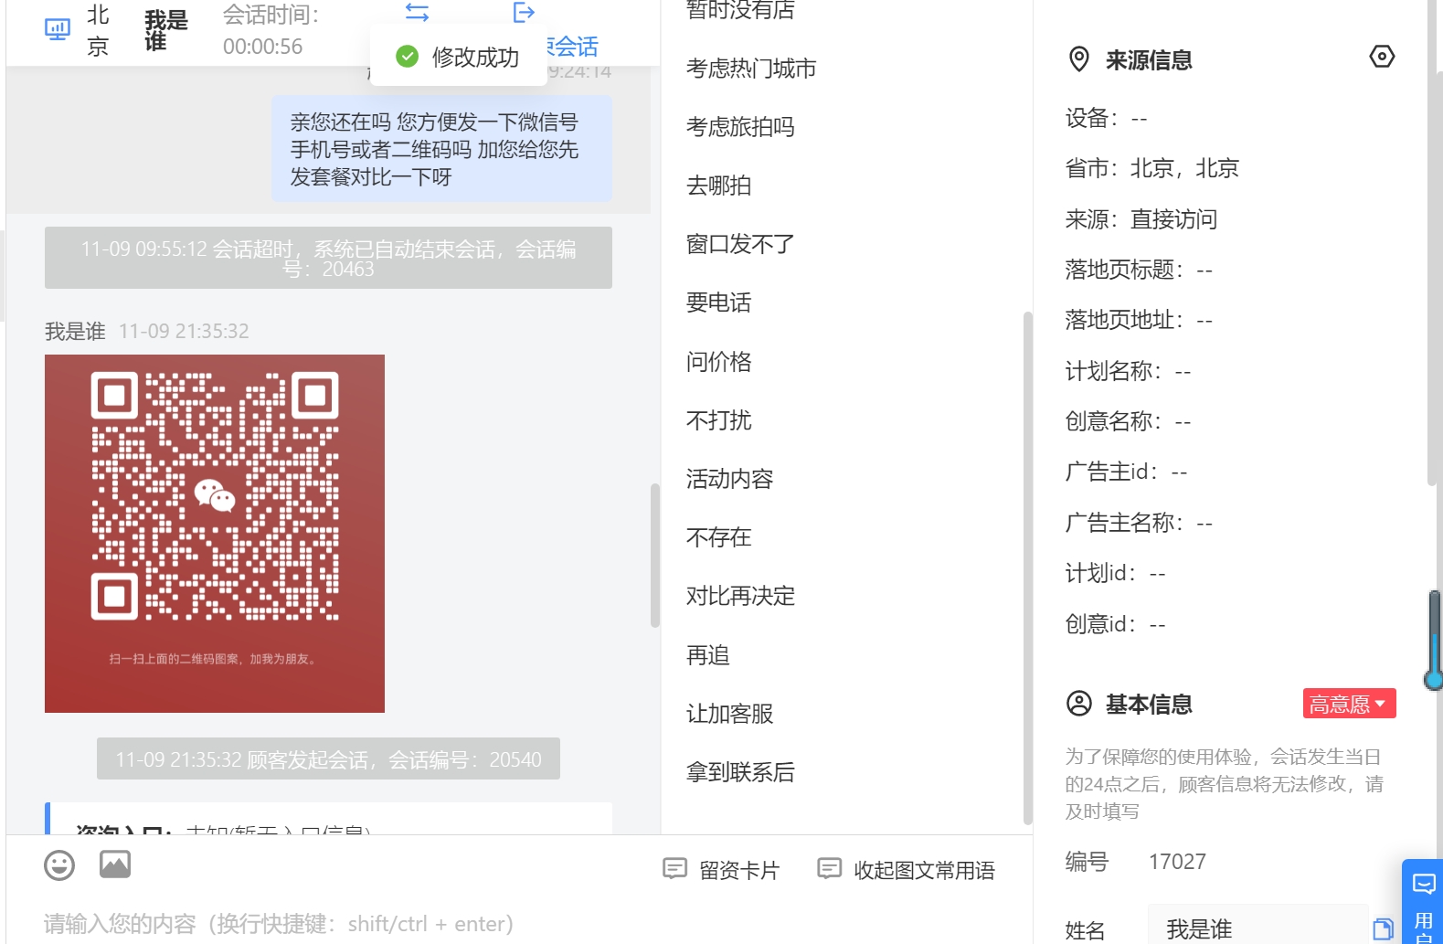
Task: Click the end conversation exit icon
Action: [x=524, y=12]
